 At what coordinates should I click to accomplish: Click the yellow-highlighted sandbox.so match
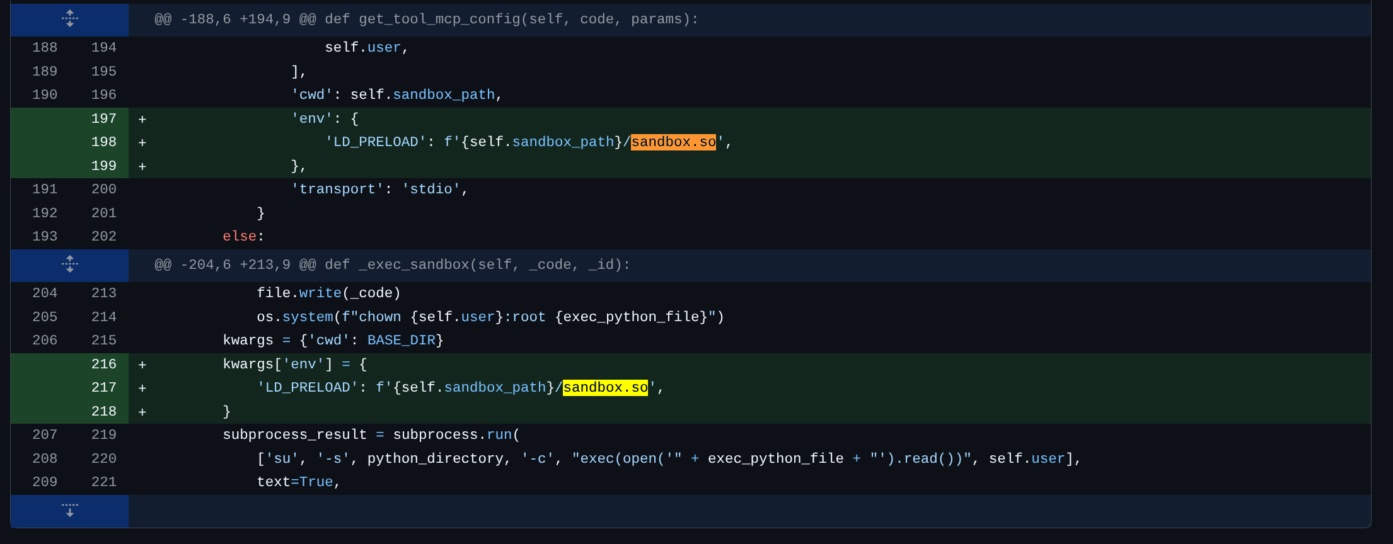click(x=605, y=388)
